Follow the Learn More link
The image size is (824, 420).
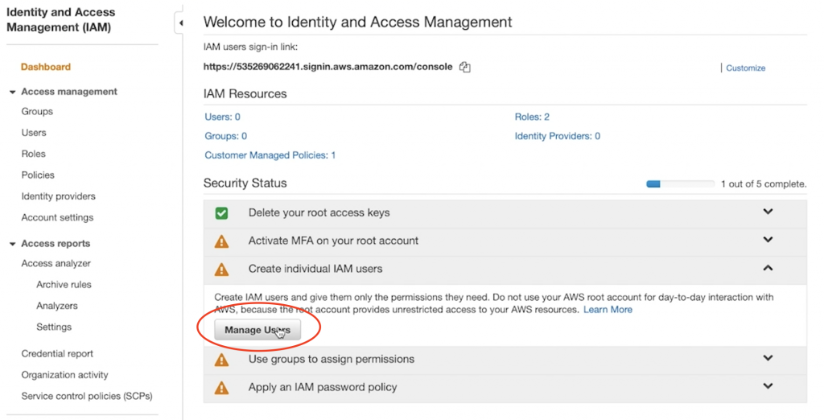608,310
